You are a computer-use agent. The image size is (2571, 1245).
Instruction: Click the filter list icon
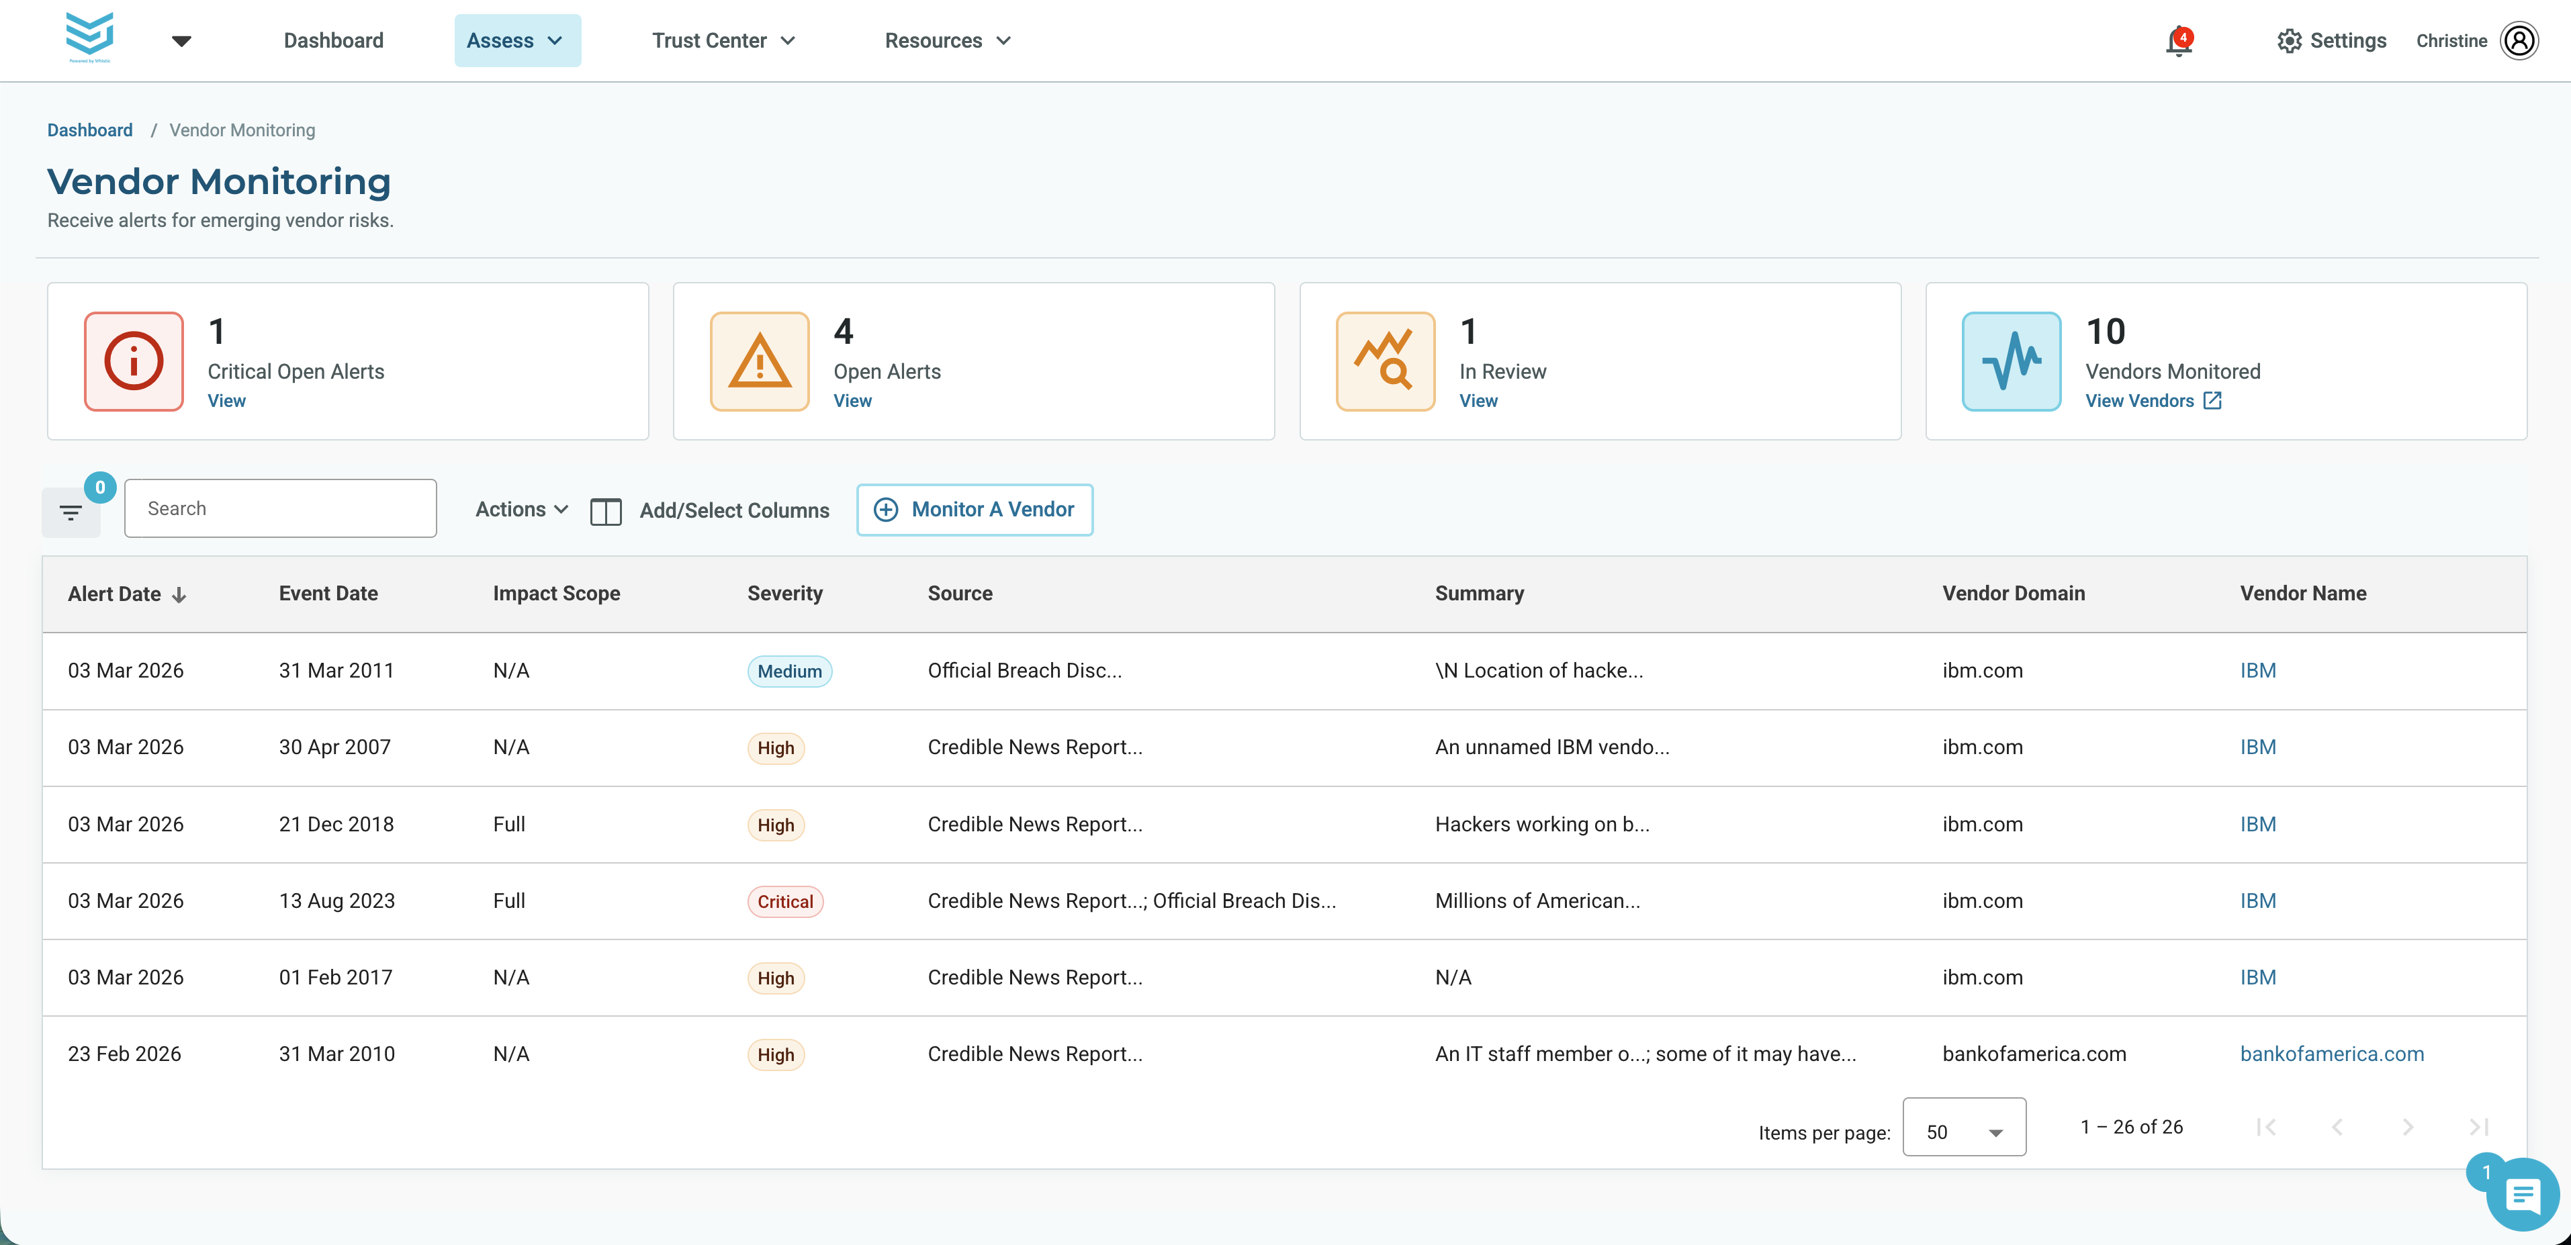click(x=71, y=513)
